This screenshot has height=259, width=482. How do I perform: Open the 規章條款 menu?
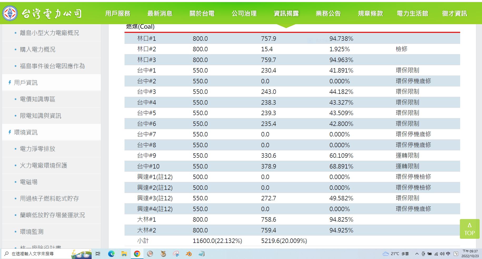pyautogui.click(x=371, y=13)
